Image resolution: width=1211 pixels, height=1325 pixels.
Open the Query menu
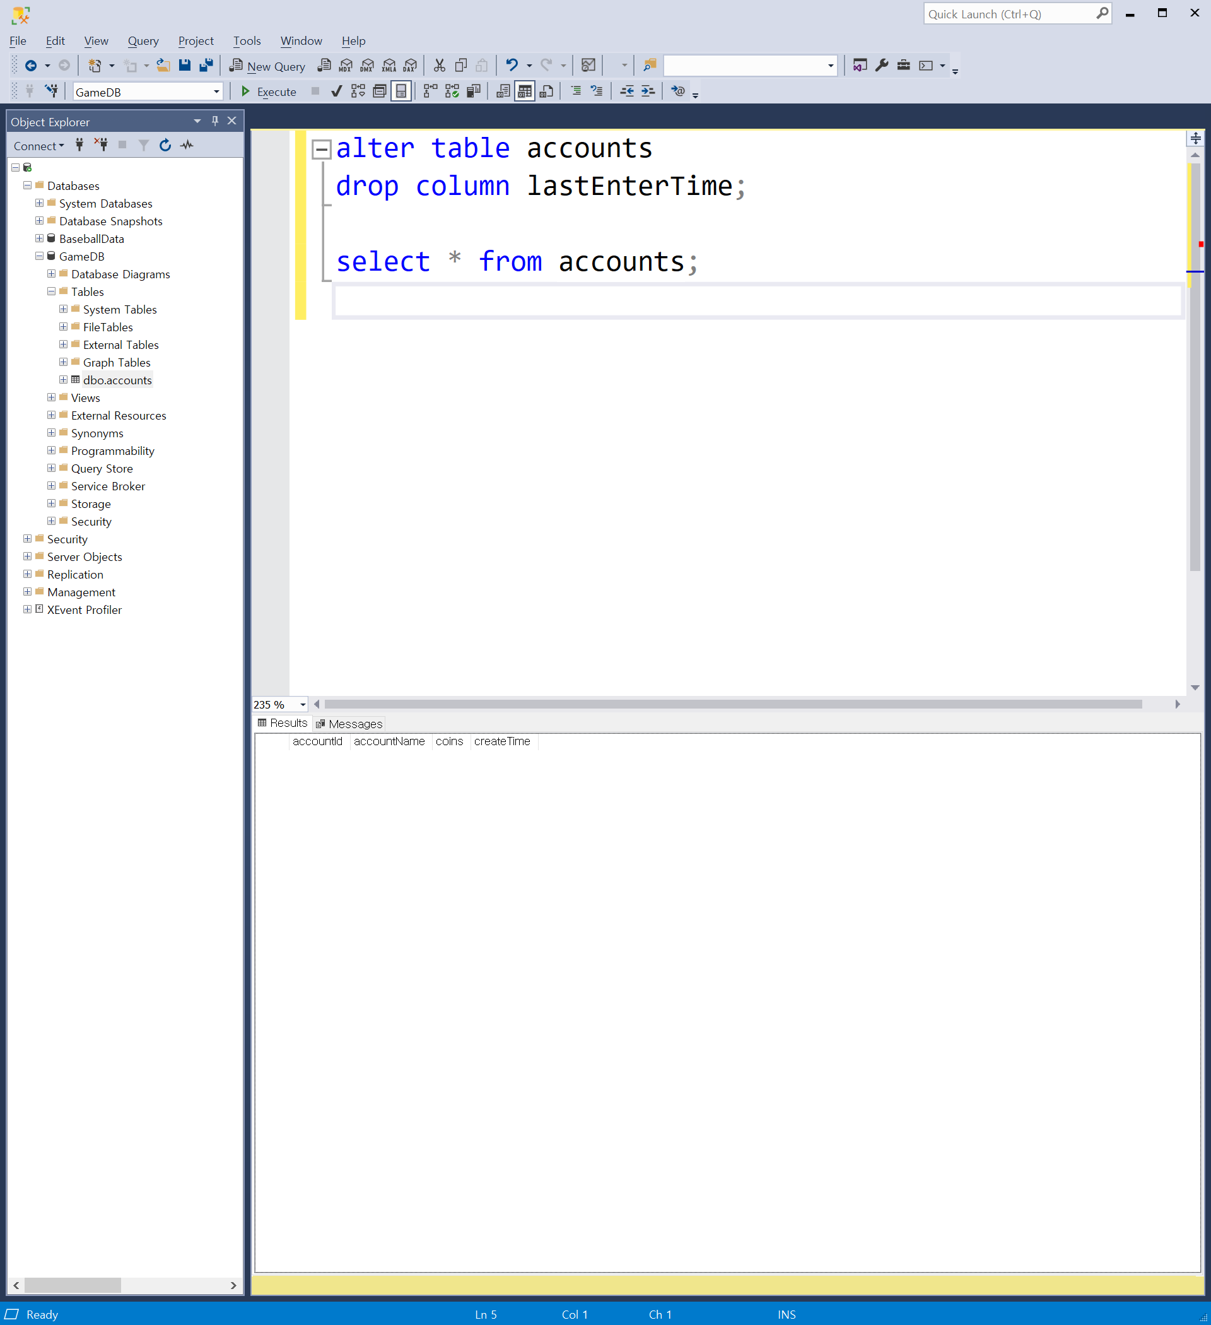pyautogui.click(x=143, y=41)
